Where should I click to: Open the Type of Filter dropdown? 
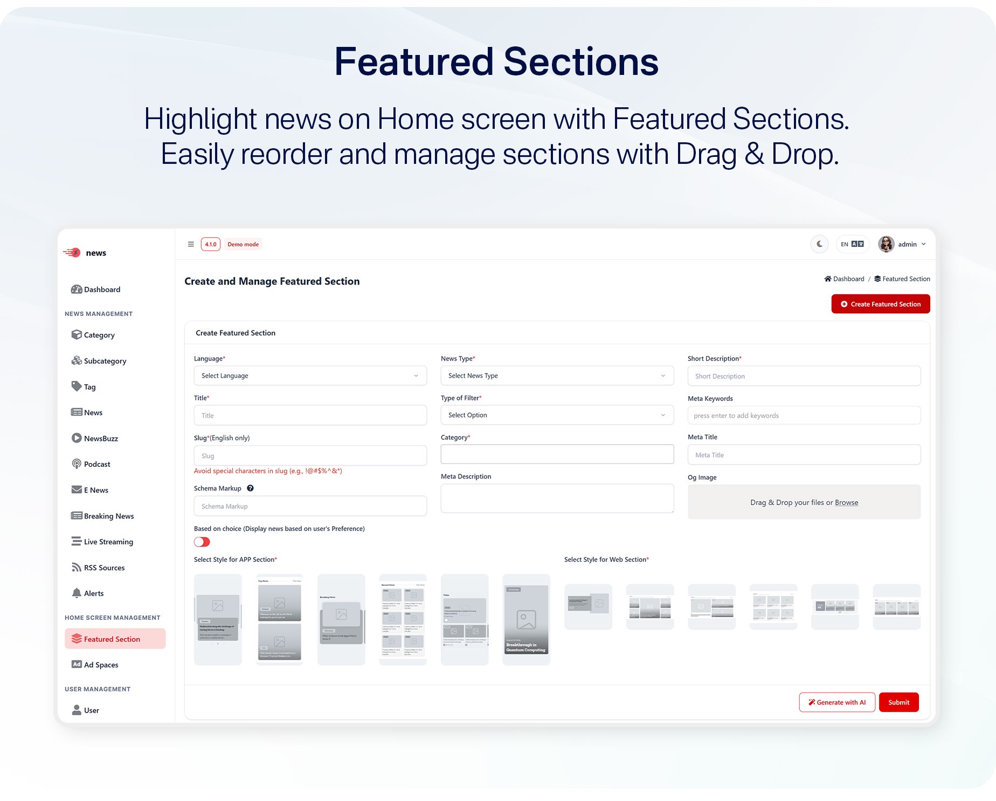click(557, 415)
